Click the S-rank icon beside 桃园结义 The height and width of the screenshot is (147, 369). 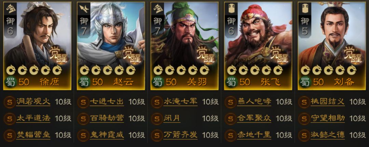(x=304, y=102)
